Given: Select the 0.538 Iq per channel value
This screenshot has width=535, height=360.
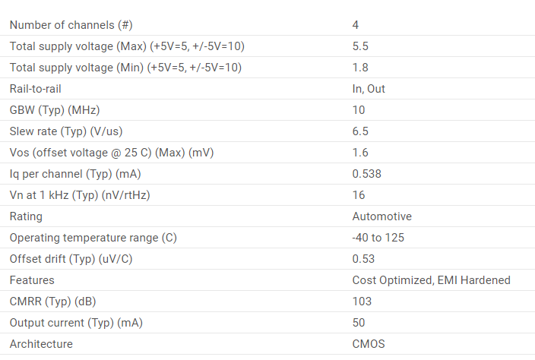Looking at the screenshot, I should [x=366, y=174].
